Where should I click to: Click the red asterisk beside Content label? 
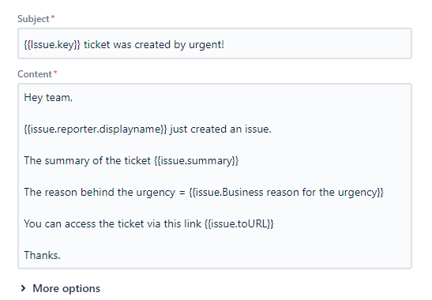tap(55, 72)
